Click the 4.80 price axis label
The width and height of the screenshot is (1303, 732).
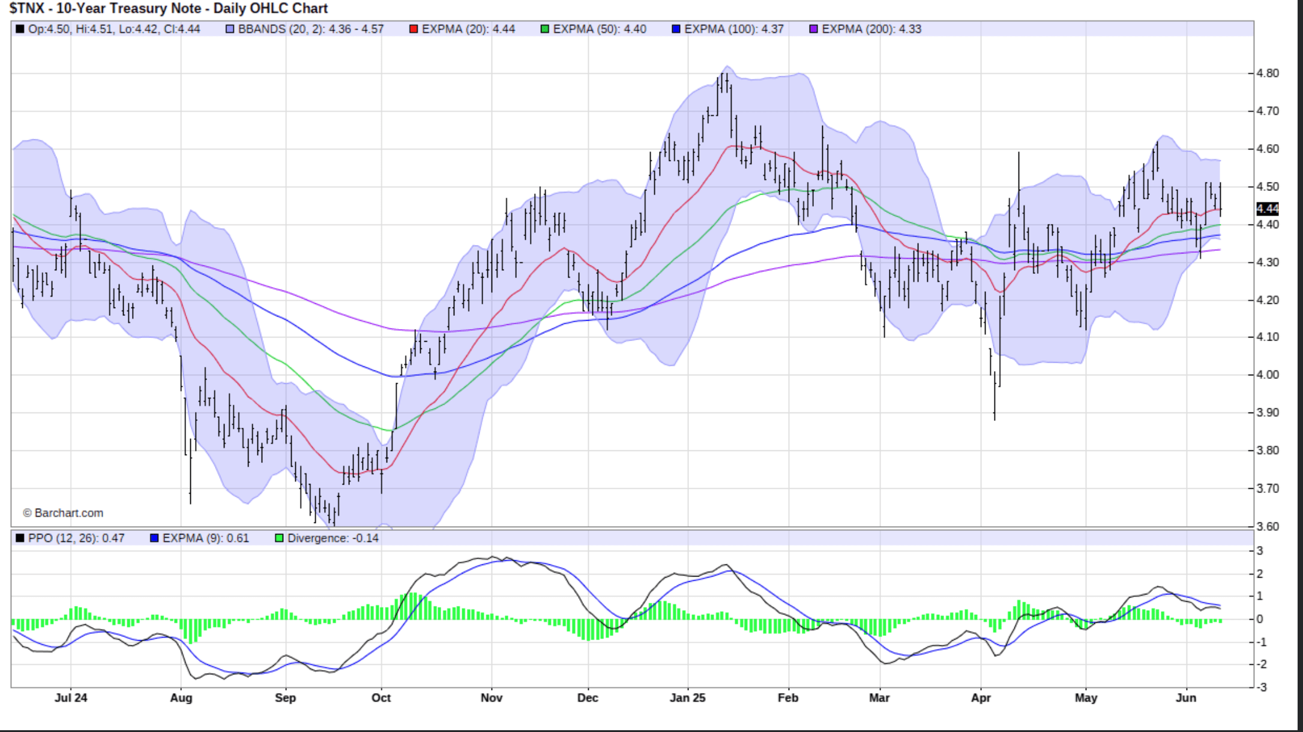(x=1268, y=73)
